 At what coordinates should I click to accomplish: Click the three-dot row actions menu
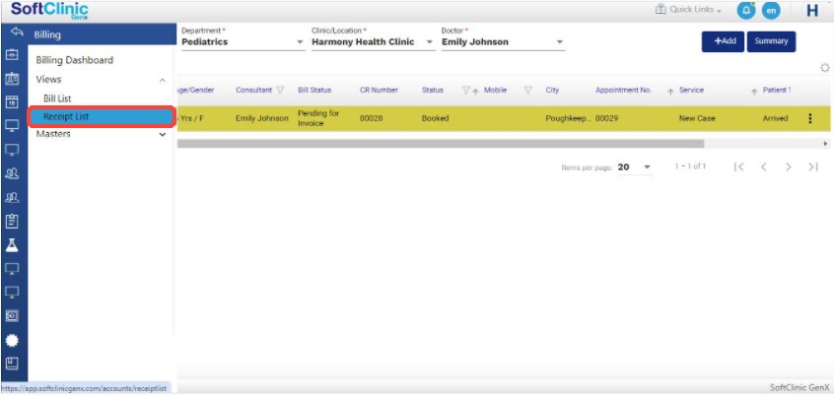pyautogui.click(x=810, y=118)
